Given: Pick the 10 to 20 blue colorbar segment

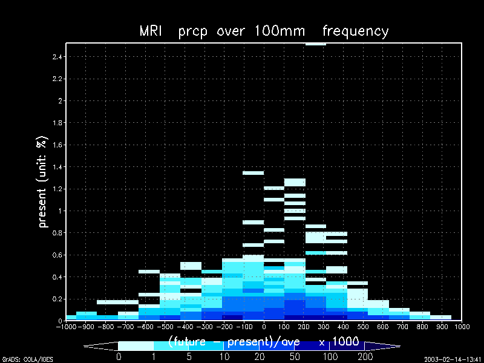Looking at the screenshot, I should (241, 345).
